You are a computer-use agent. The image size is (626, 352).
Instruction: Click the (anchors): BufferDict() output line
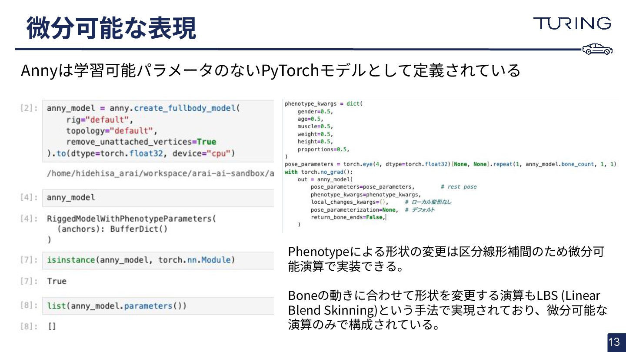click(x=112, y=229)
